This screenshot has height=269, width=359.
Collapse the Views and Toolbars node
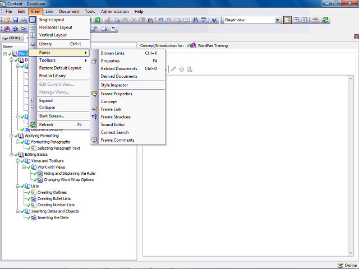coord(17,161)
